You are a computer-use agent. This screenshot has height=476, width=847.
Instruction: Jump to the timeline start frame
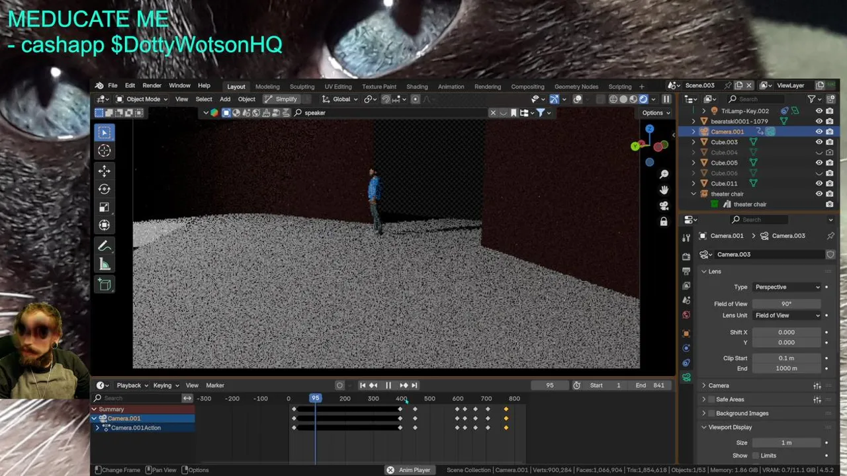363,385
